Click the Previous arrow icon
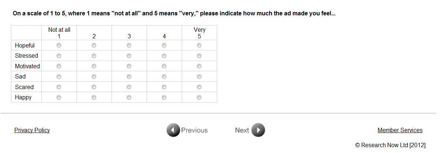 pos(173,130)
